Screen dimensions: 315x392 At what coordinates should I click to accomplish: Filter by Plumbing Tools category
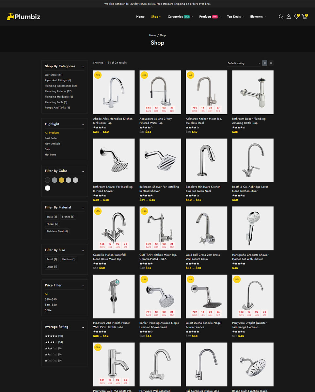[x=56, y=102]
